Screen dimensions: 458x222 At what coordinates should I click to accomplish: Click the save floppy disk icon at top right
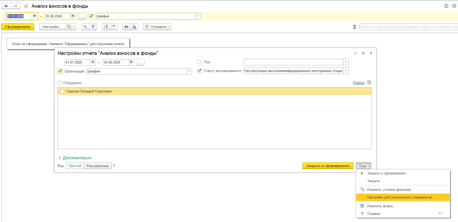click(446, 6)
